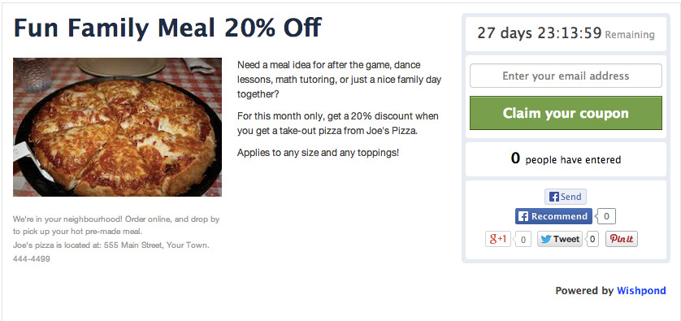Click the pizza photo thumbnail
The image size is (681, 321).
117,127
